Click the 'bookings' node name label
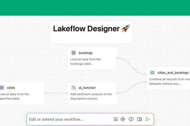 coord(85,53)
